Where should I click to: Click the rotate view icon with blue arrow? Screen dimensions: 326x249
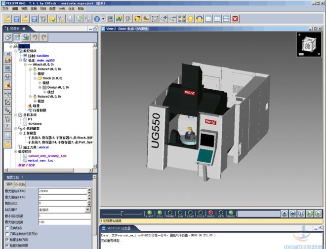click(x=200, y=19)
